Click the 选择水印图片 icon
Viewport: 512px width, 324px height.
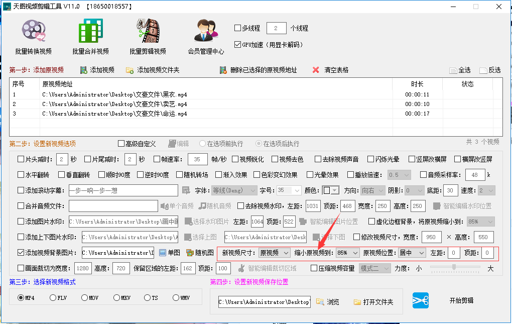pyautogui.click(x=188, y=222)
